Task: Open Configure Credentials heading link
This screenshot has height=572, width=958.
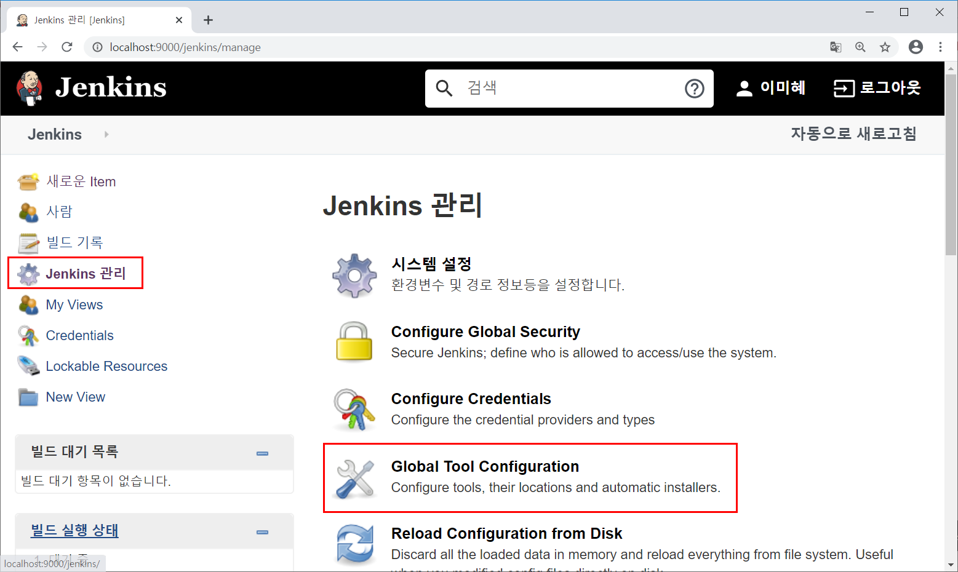Action: (x=471, y=399)
